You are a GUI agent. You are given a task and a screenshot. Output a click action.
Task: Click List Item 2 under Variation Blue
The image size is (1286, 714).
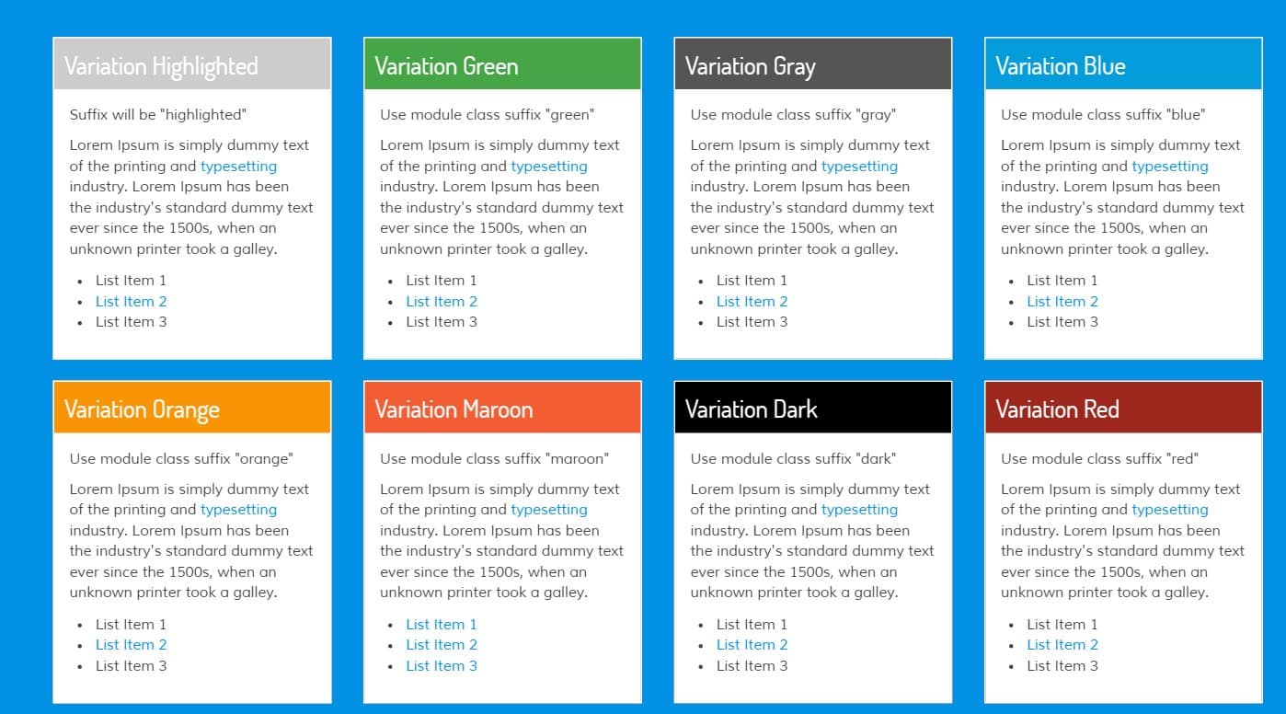(x=1062, y=301)
